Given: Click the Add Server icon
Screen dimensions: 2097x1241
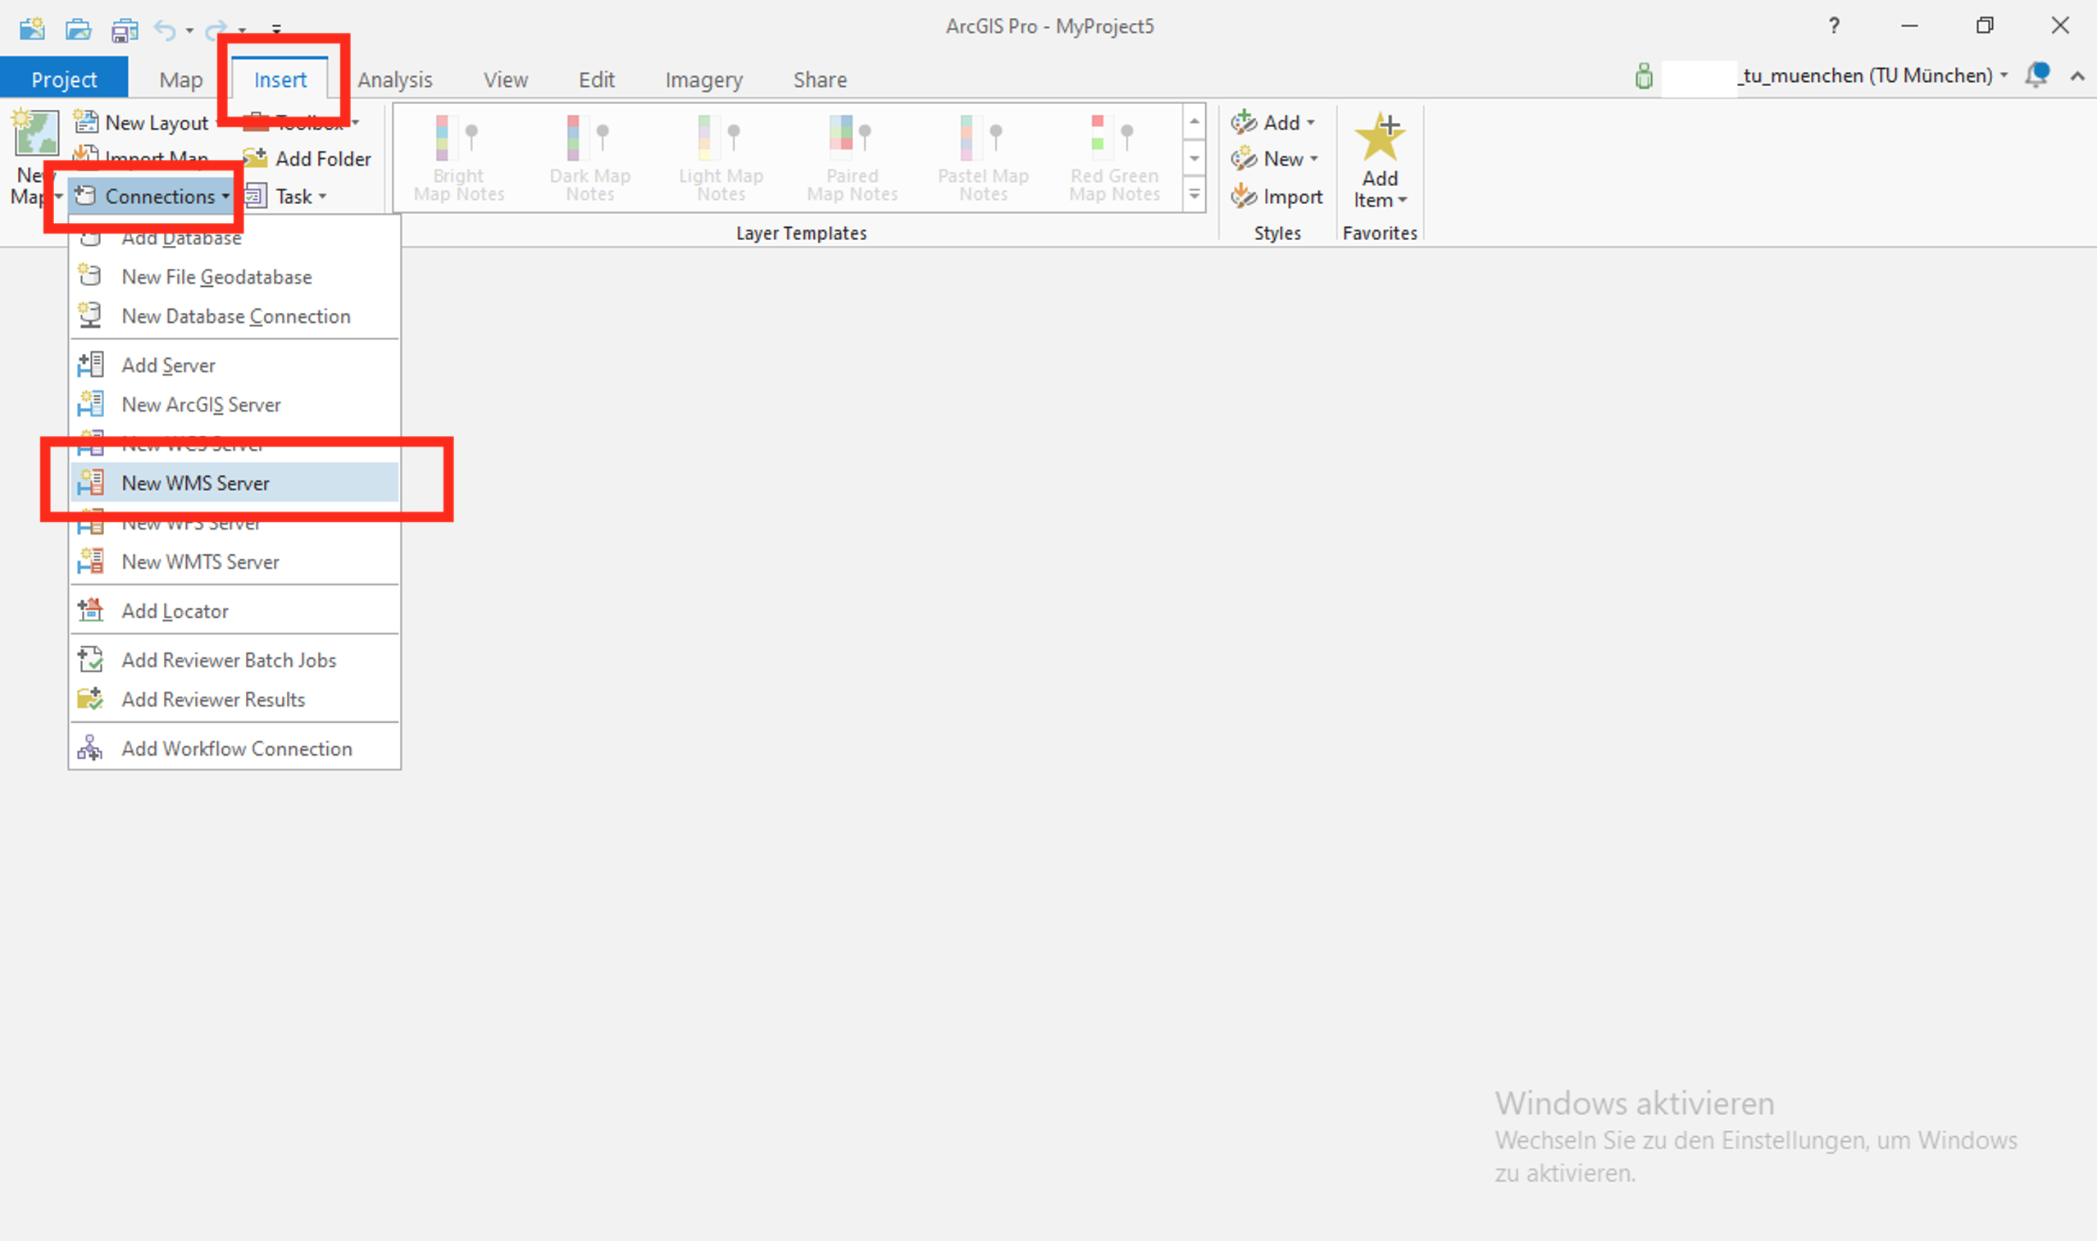Looking at the screenshot, I should pos(90,365).
